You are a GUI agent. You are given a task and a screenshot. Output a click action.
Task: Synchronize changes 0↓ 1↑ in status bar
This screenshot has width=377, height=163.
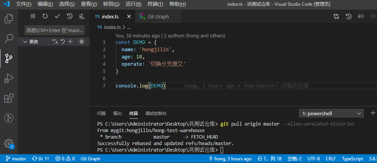click(x=41, y=159)
